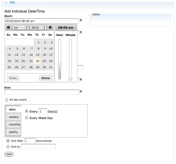Choose the End by radio button
The height and width of the screenshot is (164, 176).
click(x=8, y=147)
